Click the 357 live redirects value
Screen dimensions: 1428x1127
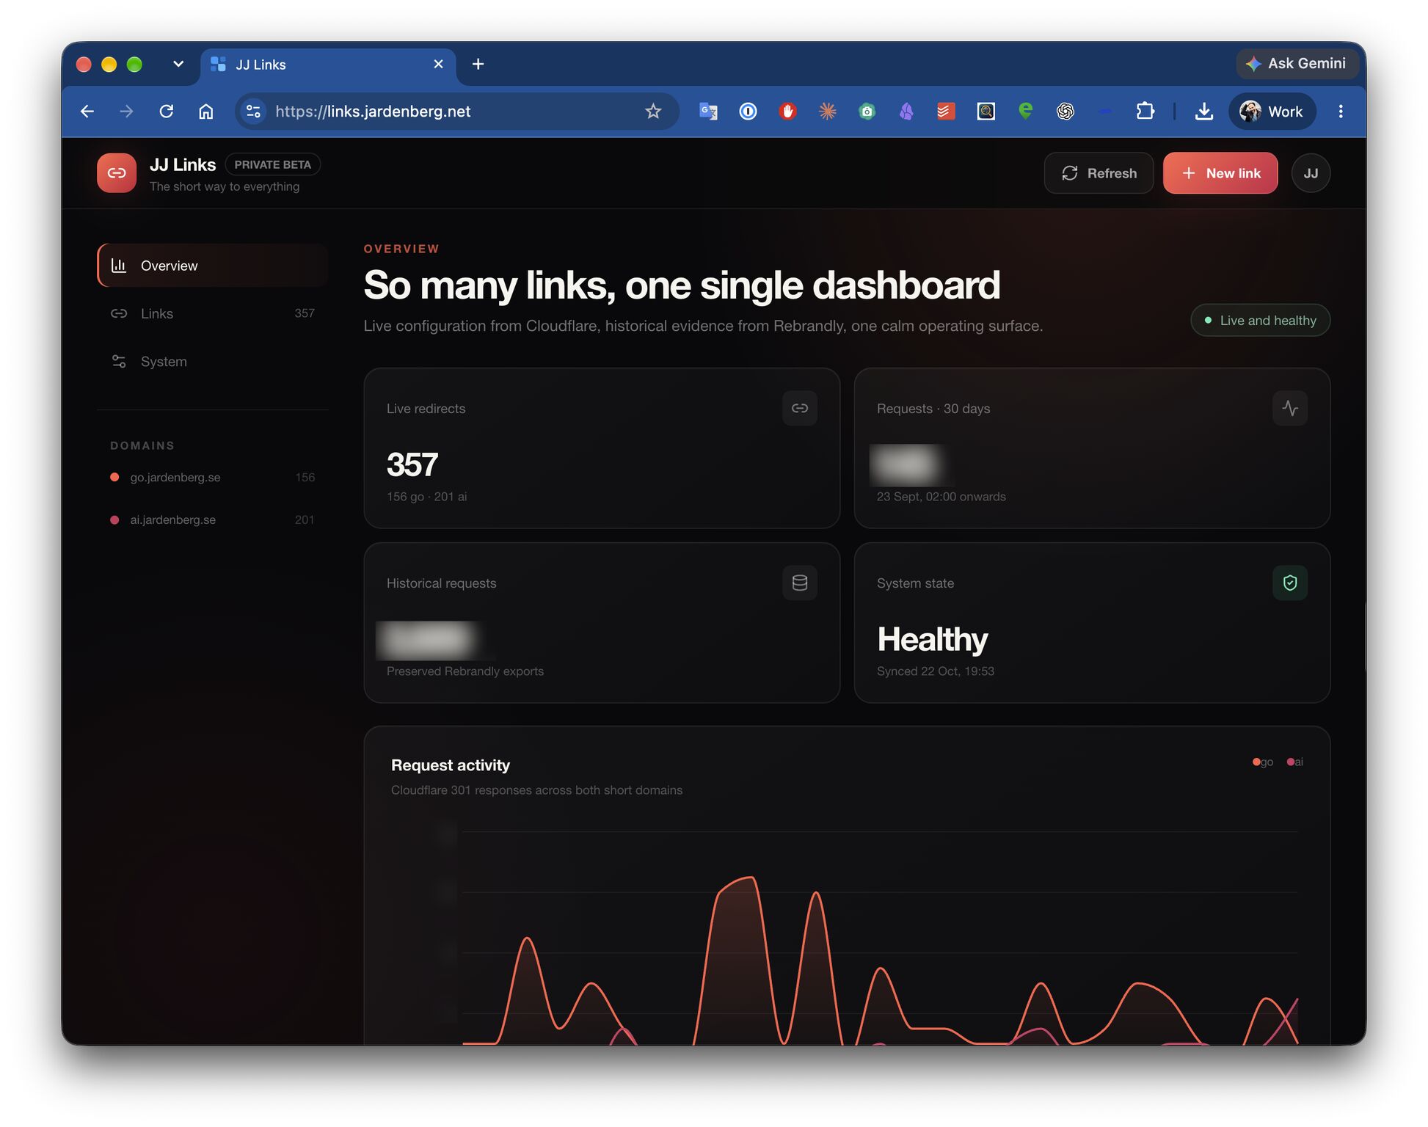pyautogui.click(x=412, y=464)
